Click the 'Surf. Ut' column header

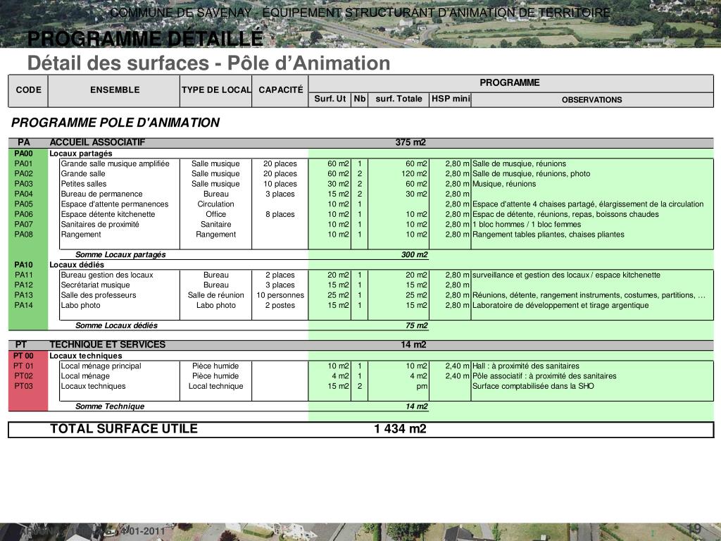330,99
